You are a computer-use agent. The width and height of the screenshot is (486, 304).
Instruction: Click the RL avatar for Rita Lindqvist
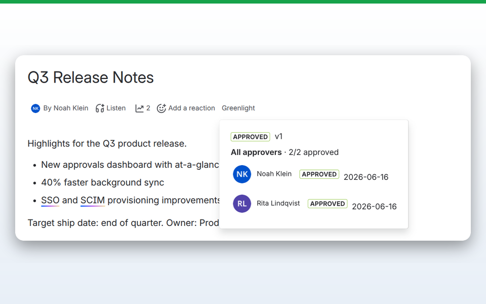click(242, 204)
